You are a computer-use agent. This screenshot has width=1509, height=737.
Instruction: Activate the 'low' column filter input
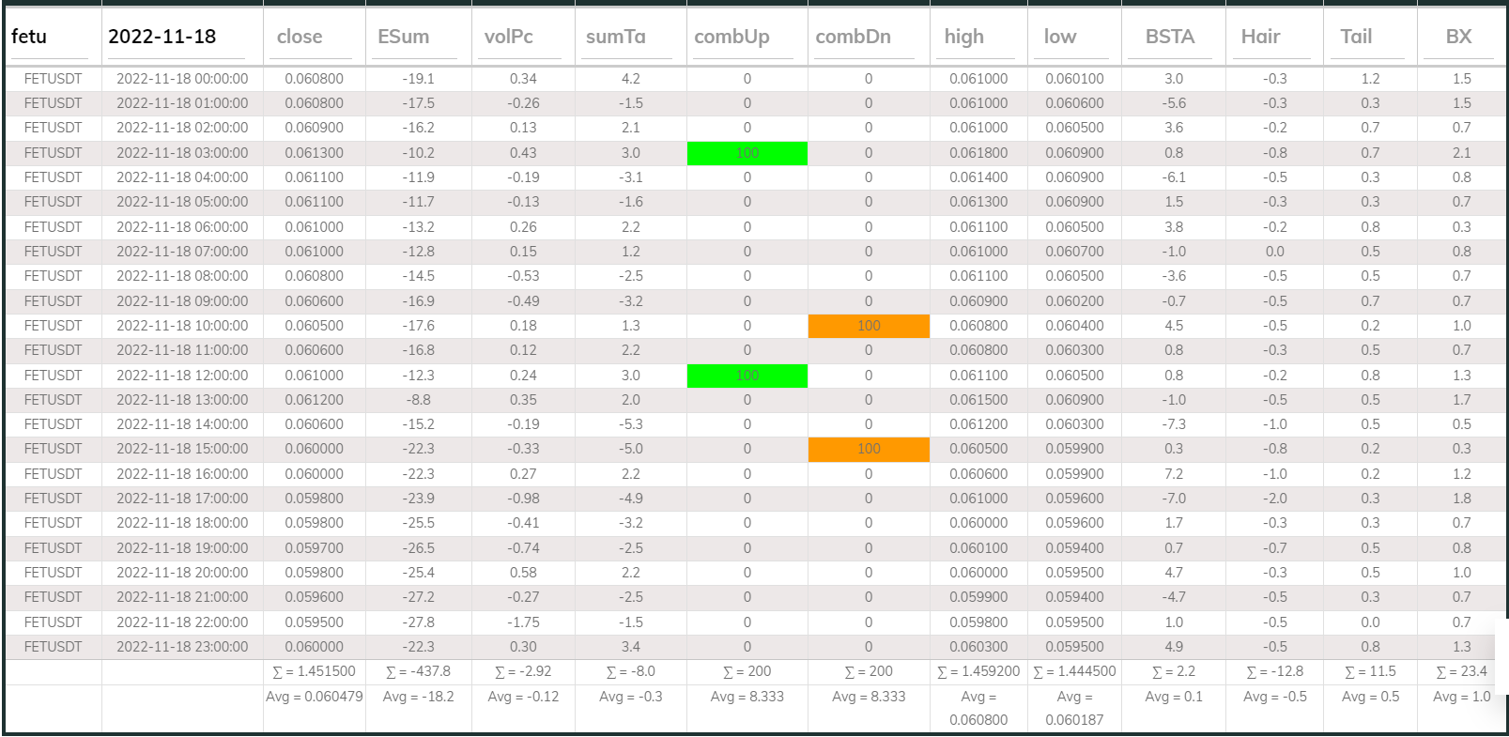click(x=1071, y=37)
